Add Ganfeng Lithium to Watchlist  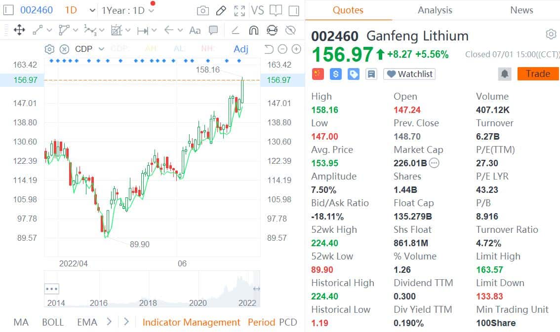coord(409,74)
